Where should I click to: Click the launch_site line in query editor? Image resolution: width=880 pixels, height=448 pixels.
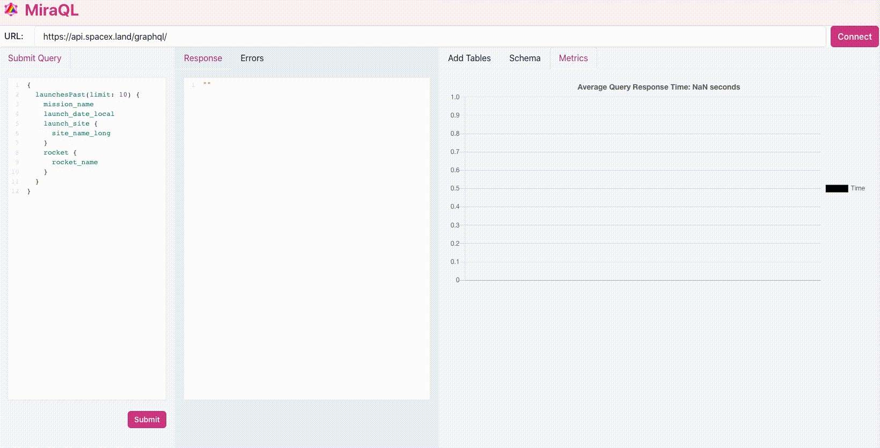71,123
